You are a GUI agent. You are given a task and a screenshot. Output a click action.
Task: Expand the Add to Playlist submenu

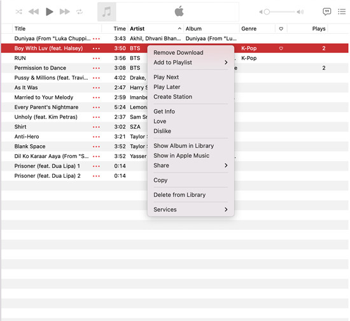point(191,62)
